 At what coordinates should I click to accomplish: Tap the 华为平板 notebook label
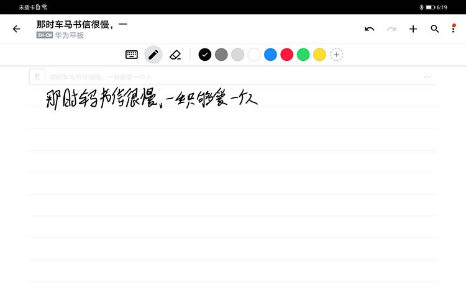click(x=69, y=35)
